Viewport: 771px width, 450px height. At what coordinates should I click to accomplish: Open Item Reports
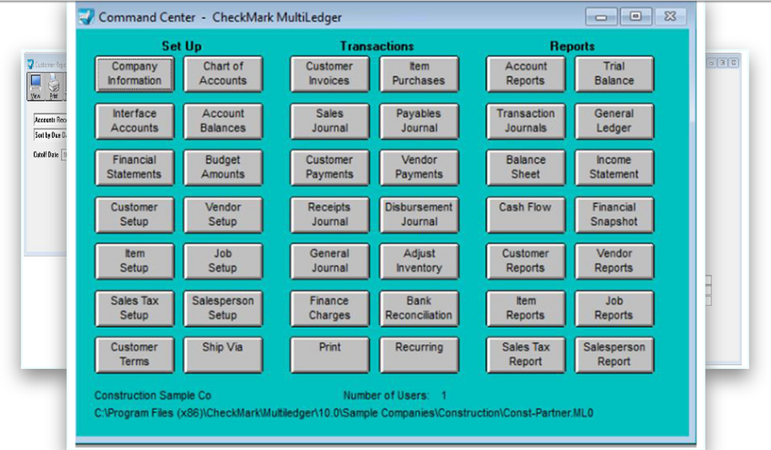click(526, 308)
